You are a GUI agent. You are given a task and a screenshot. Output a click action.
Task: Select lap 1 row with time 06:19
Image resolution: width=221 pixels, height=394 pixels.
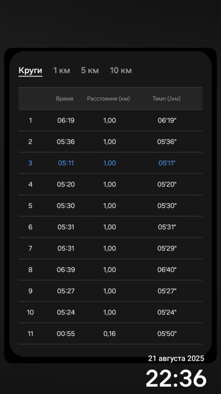tap(110, 120)
